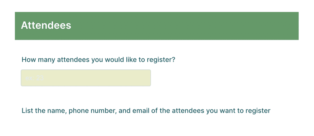Click the "Attendees" section heading
The height and width of the screenshot is (136, 314).
(46, 25)
